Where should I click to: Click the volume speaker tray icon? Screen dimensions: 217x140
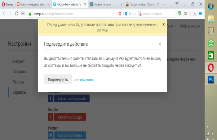tap(212, 134)
